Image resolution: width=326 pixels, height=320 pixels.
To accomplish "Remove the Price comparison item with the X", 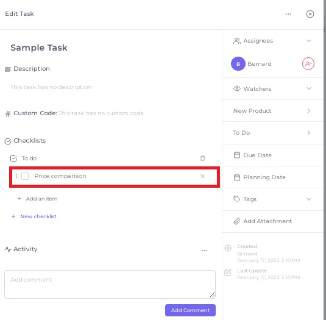I will pyautogui.click(x=202, y=176).
